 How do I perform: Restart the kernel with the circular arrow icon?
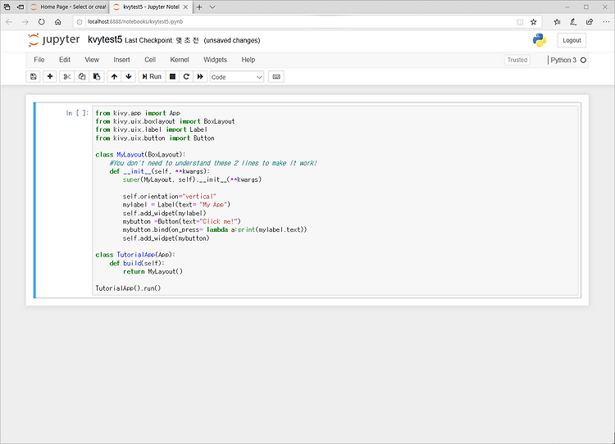(x=186, y=77)
